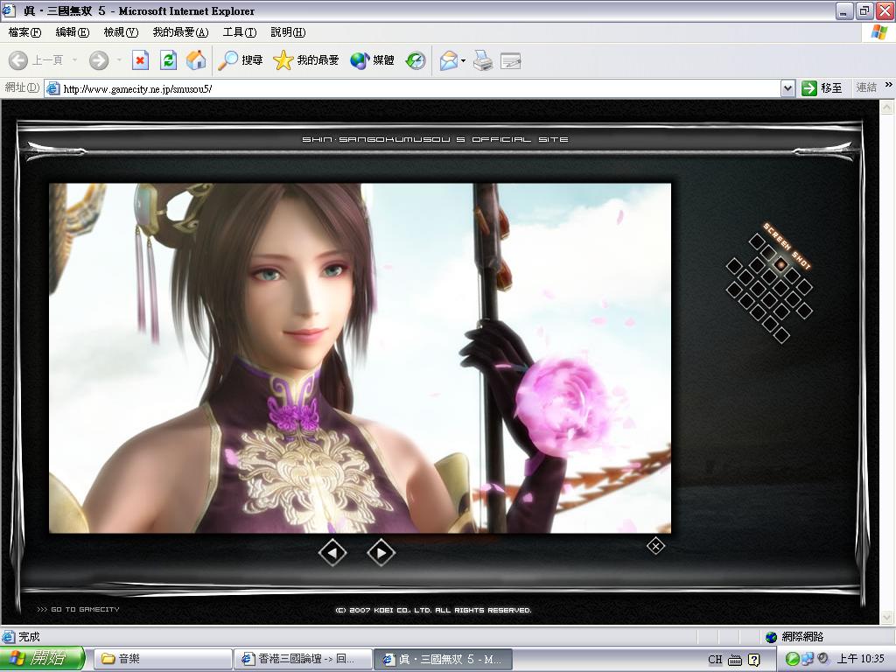Click the language bar keyboard icon
Image resolution: width=896 pixels, height=672 pixels.
point(735,660)
